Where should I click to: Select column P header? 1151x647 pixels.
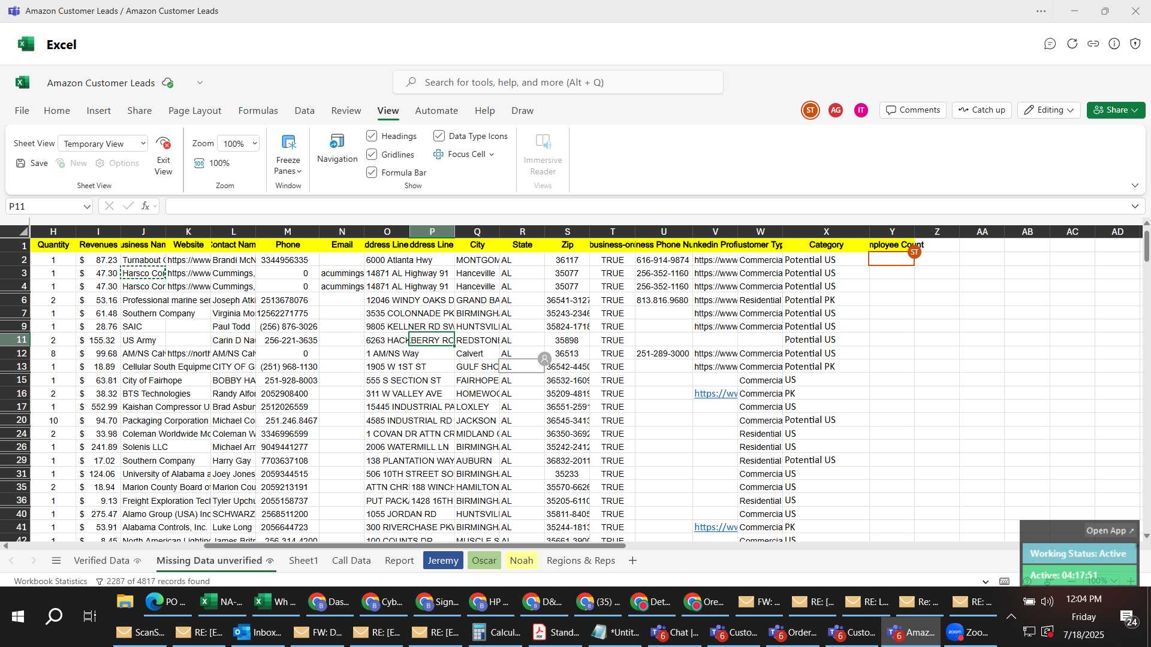[x=432, y=231]
